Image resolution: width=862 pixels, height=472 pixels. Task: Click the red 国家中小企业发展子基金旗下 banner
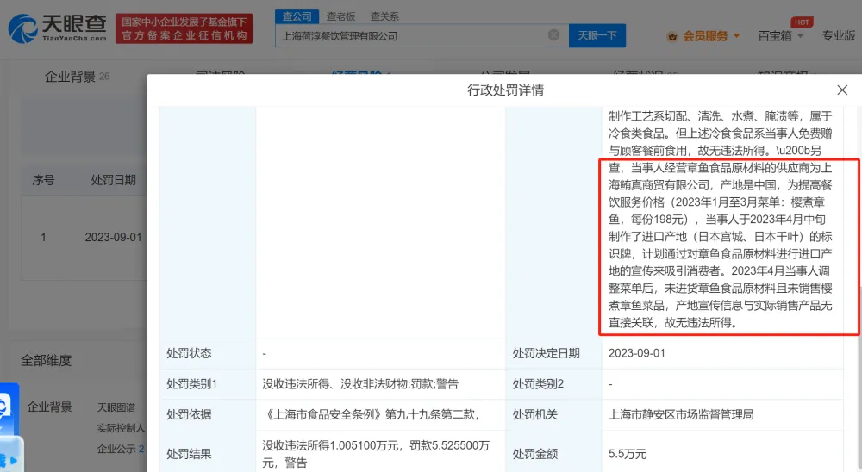[x=184, y=28]
